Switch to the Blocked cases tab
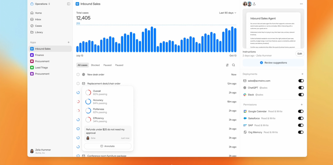333x165 pixels. [x=95, y=65]
